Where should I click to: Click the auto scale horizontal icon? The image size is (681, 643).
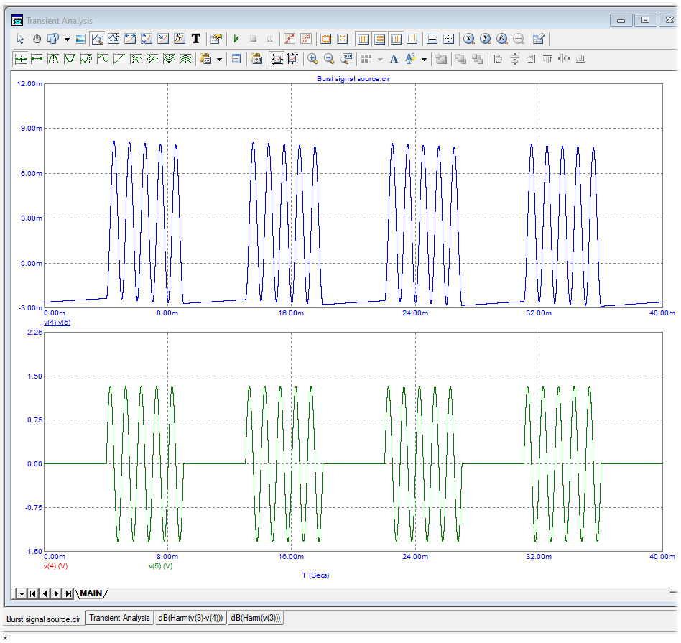pos(277,59)
